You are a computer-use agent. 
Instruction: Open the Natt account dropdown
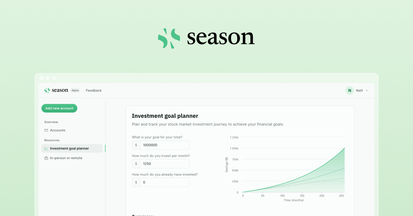coord(361,90)
